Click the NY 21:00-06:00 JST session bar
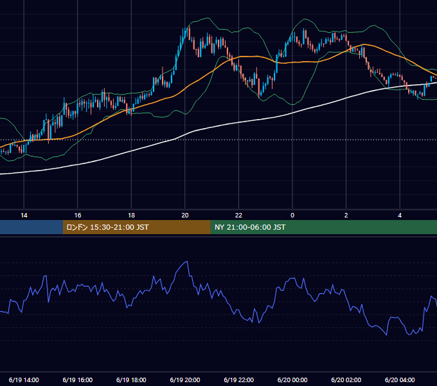Image resolution: width=437 pixels, height=386 pixels. coord(323,227)
